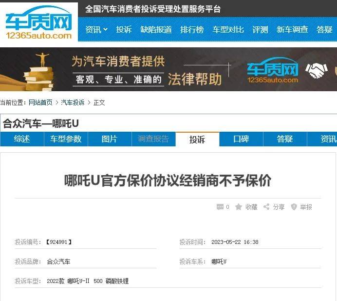
Task: Click the handshake icon in banner
Action: click(317, 70)
